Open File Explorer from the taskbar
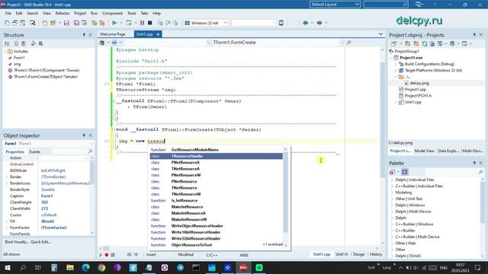The height and width of the screenshot is (274, 488). tap(69, 267)
